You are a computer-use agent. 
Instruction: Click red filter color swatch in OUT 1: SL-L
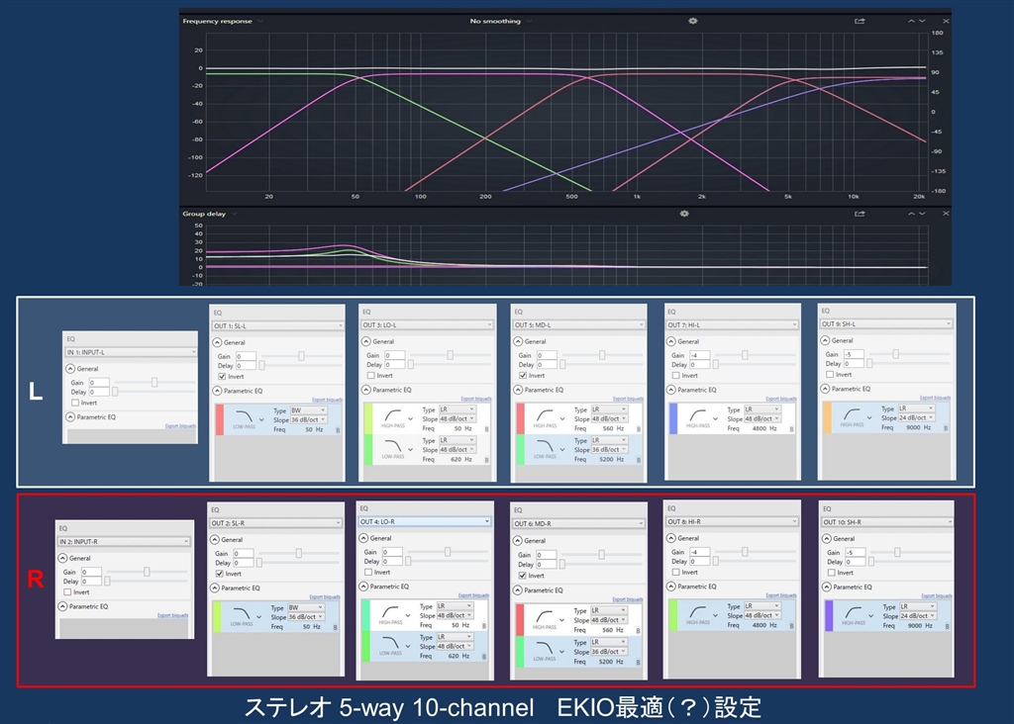(219, 419)
